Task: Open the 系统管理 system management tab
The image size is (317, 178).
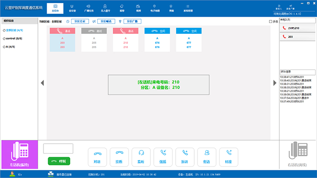Action: click(x=188, y=8)
